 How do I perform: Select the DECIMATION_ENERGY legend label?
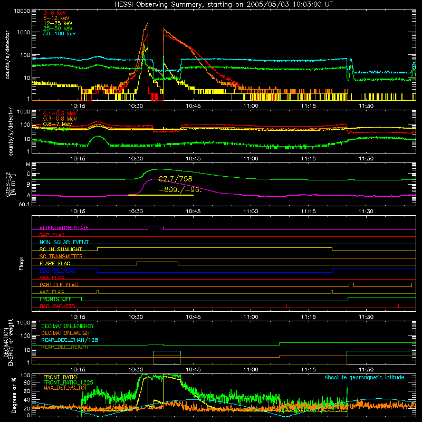[68, 326]
